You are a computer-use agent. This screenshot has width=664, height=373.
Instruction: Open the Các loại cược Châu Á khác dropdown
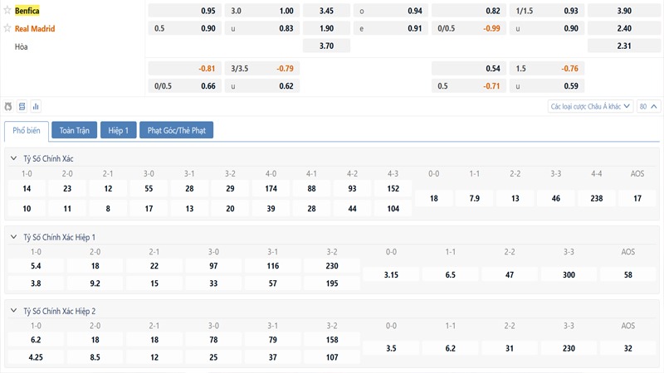coord(590,106)
